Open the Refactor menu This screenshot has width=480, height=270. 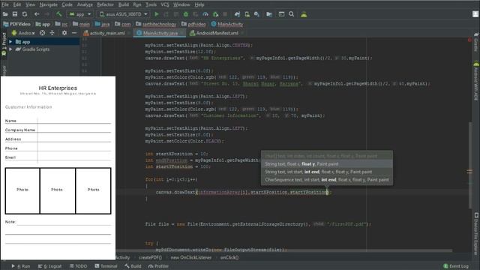[105, 4]
